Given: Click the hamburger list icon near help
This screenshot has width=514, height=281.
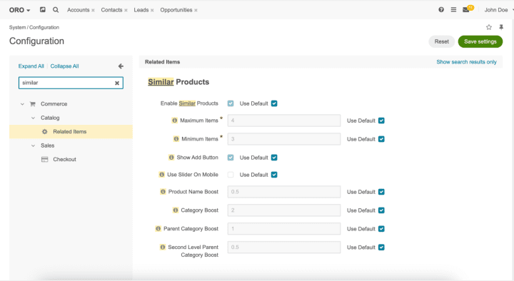Looking at the screenshot, I should [x=453, y=10].
